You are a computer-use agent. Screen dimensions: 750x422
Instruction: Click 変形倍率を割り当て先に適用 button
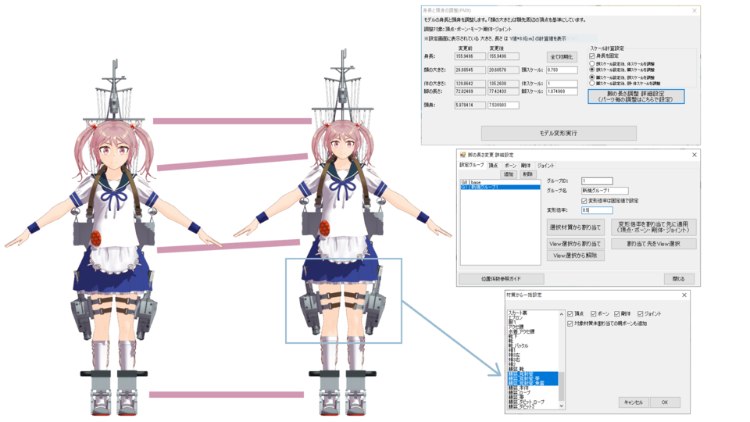click(653, 227)
